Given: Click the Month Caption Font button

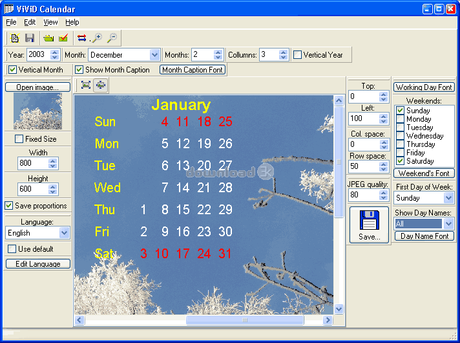Looking at the screenshot, I should (x=193, y=70).
